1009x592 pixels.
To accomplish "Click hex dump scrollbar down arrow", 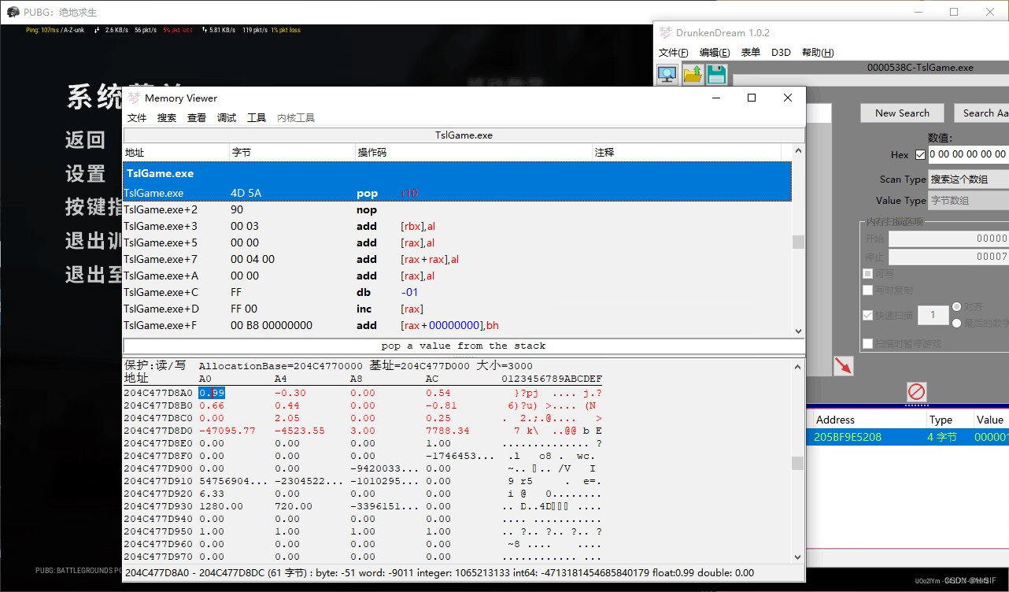I will pyautogui.click(x=798, y=556).
